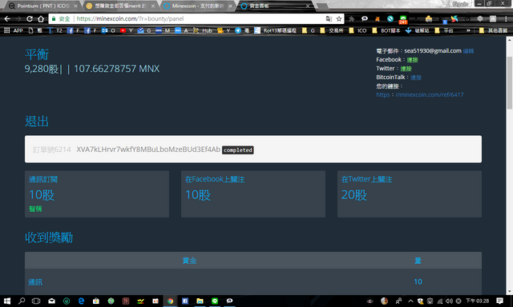Click the balance text 9,280股 | 107.66278757 MNX
This screenshot has height=307, width=513.
click(92, 69)
